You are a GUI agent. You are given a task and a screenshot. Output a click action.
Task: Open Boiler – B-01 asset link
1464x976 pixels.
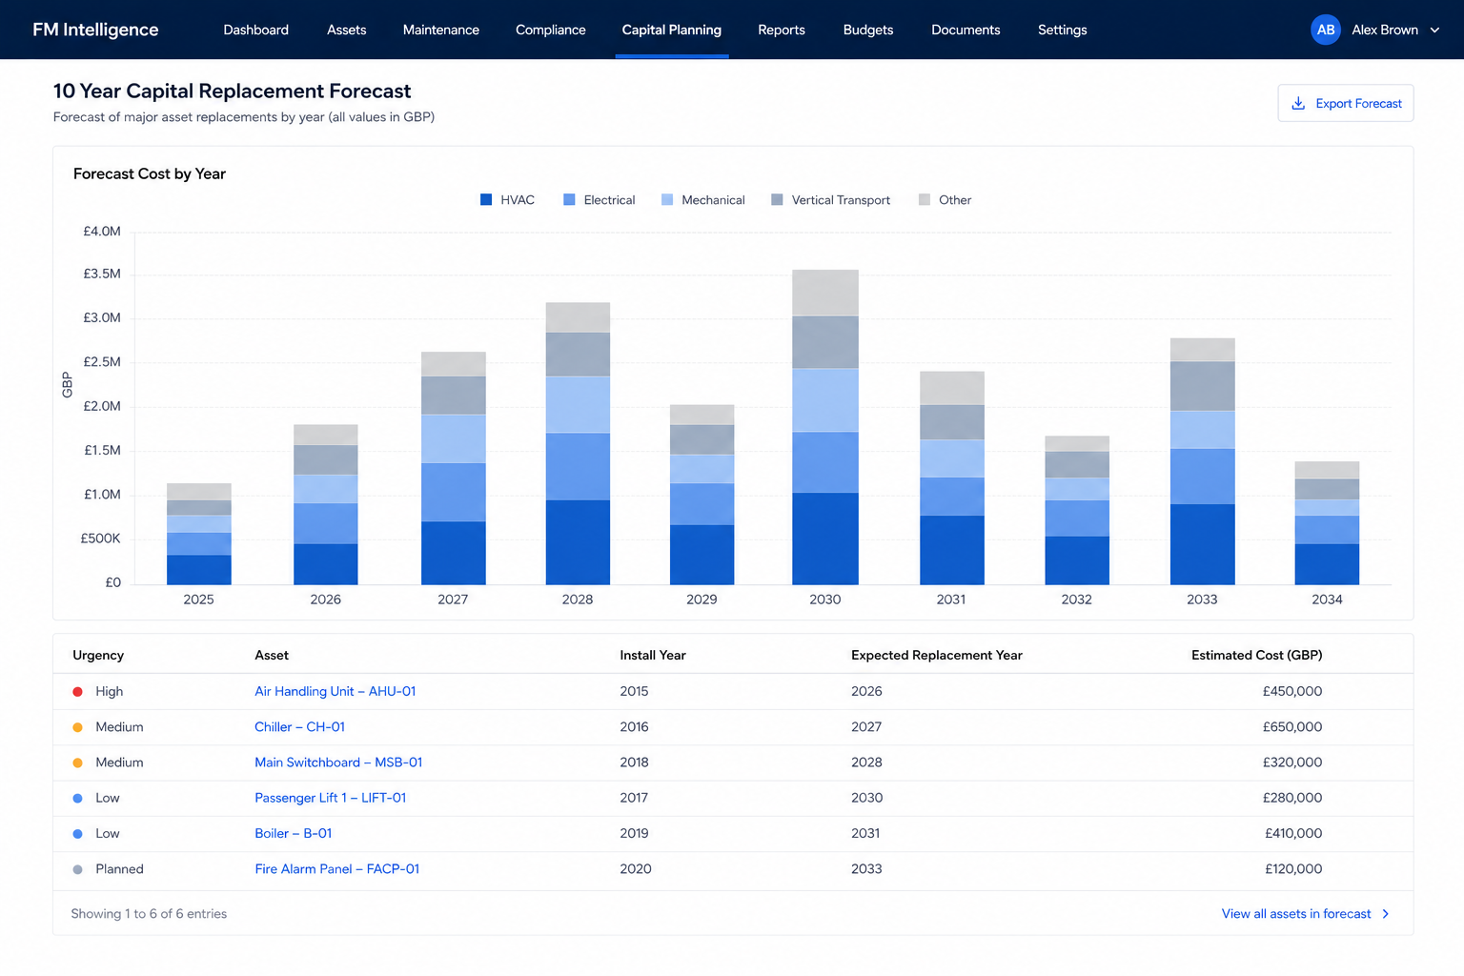(x=293, y=834)
